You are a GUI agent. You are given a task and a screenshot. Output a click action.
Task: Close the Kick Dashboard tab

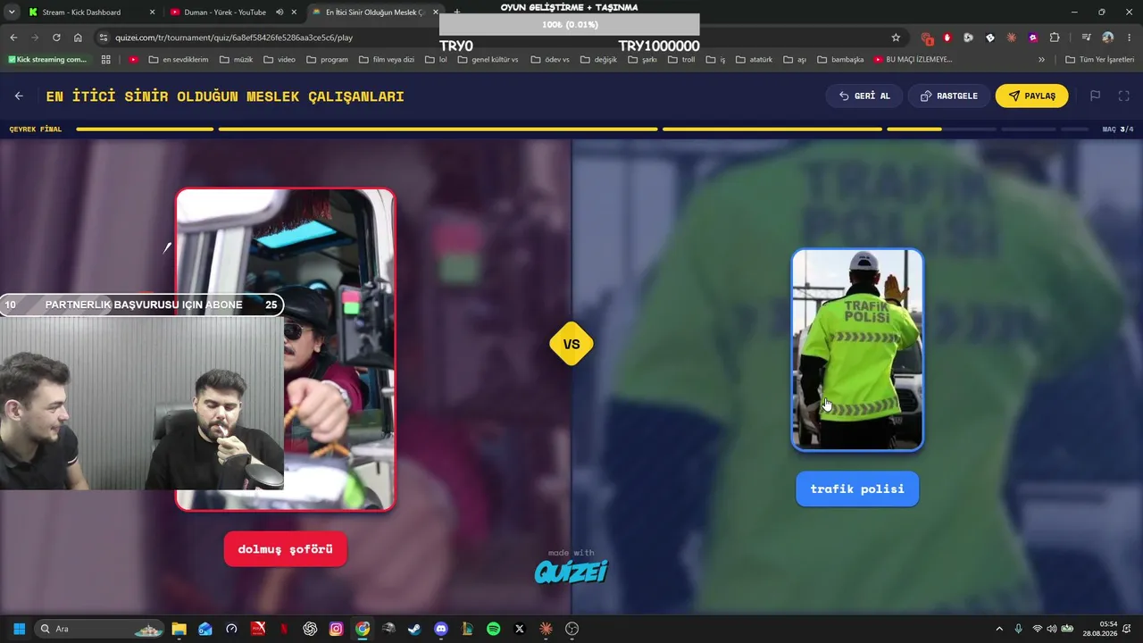pyautogui.click(x=152, y=13)
